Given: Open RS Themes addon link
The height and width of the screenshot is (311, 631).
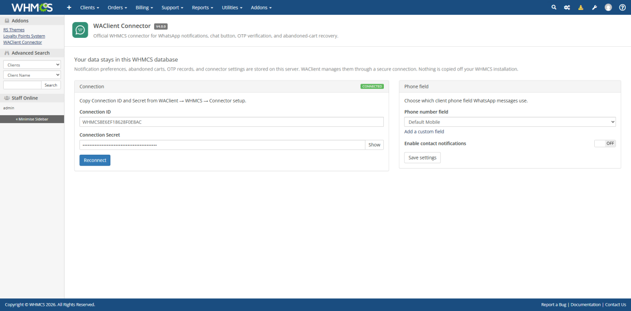Looking at the screenshot, I should (14, 30).
